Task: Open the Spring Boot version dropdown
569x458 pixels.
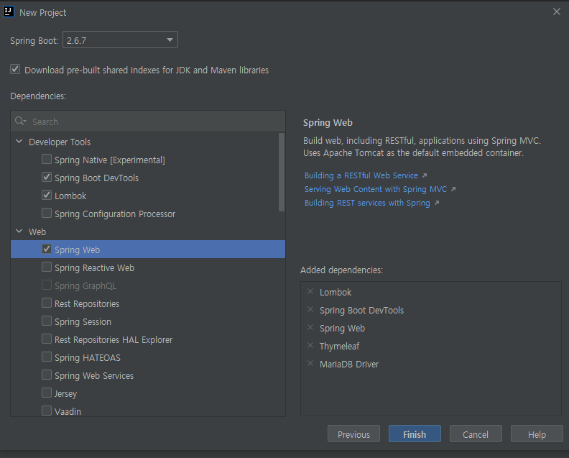Action: point(120,40)
